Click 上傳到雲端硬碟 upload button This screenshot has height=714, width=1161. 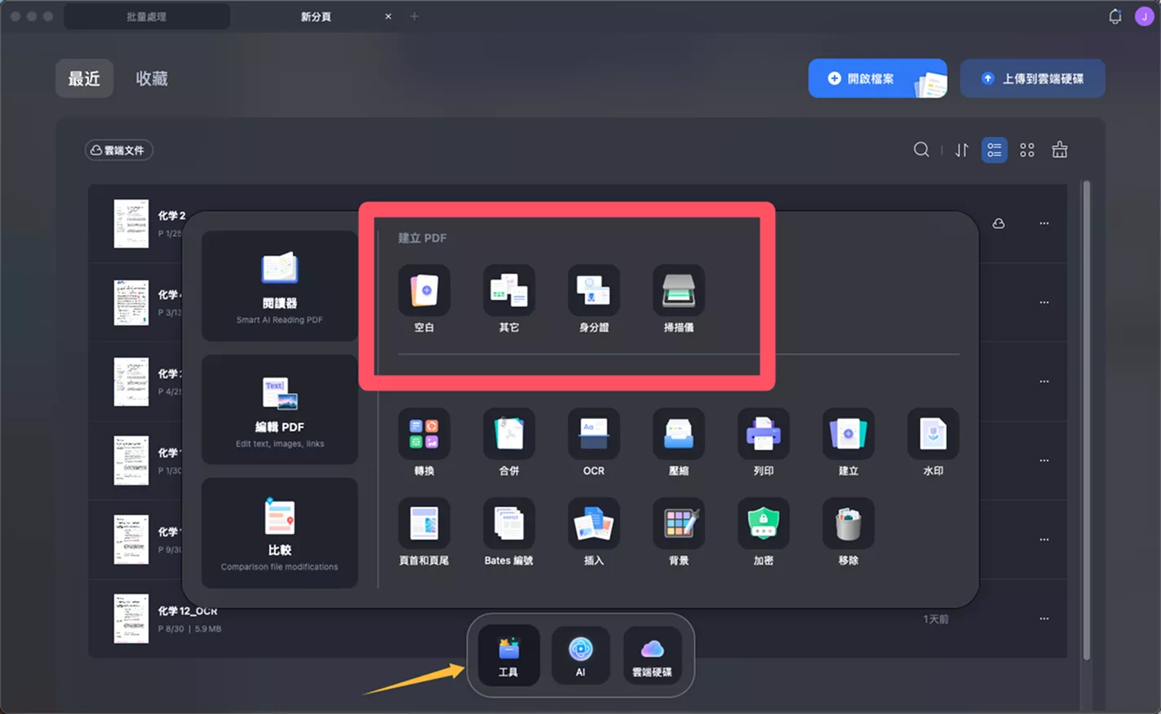coord(1033,78)
